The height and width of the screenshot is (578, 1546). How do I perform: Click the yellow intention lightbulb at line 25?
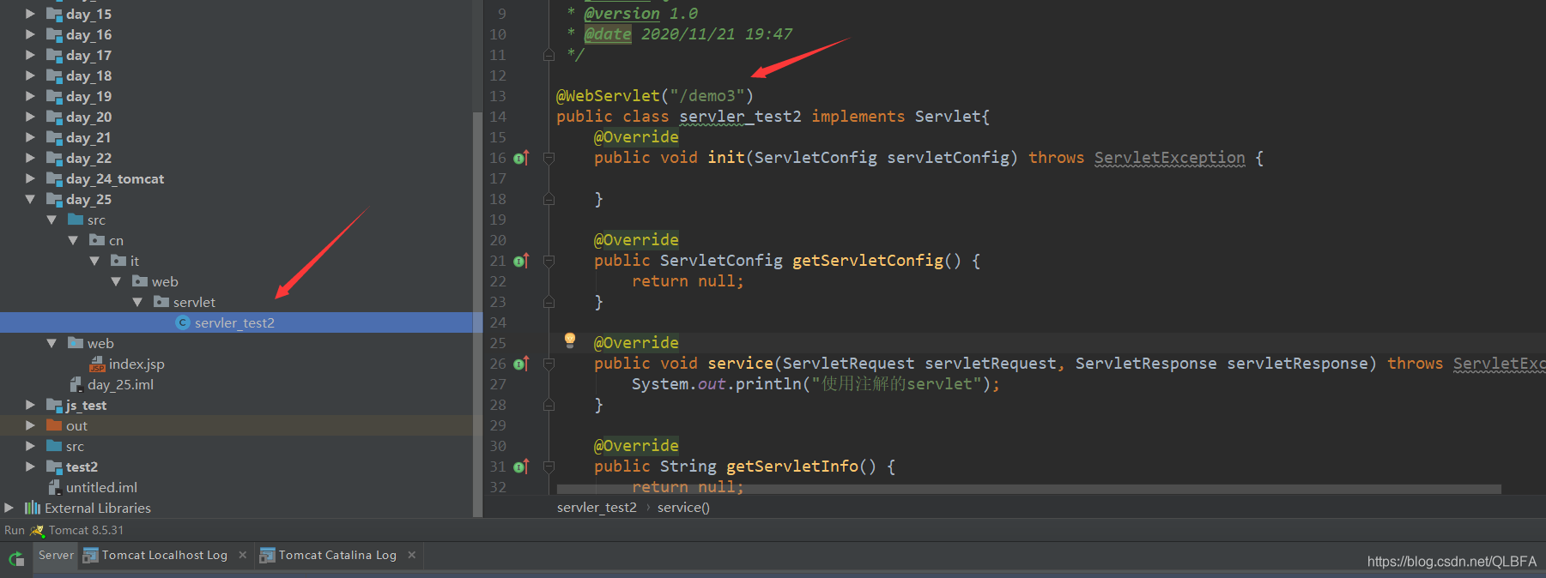coord(569,340)
